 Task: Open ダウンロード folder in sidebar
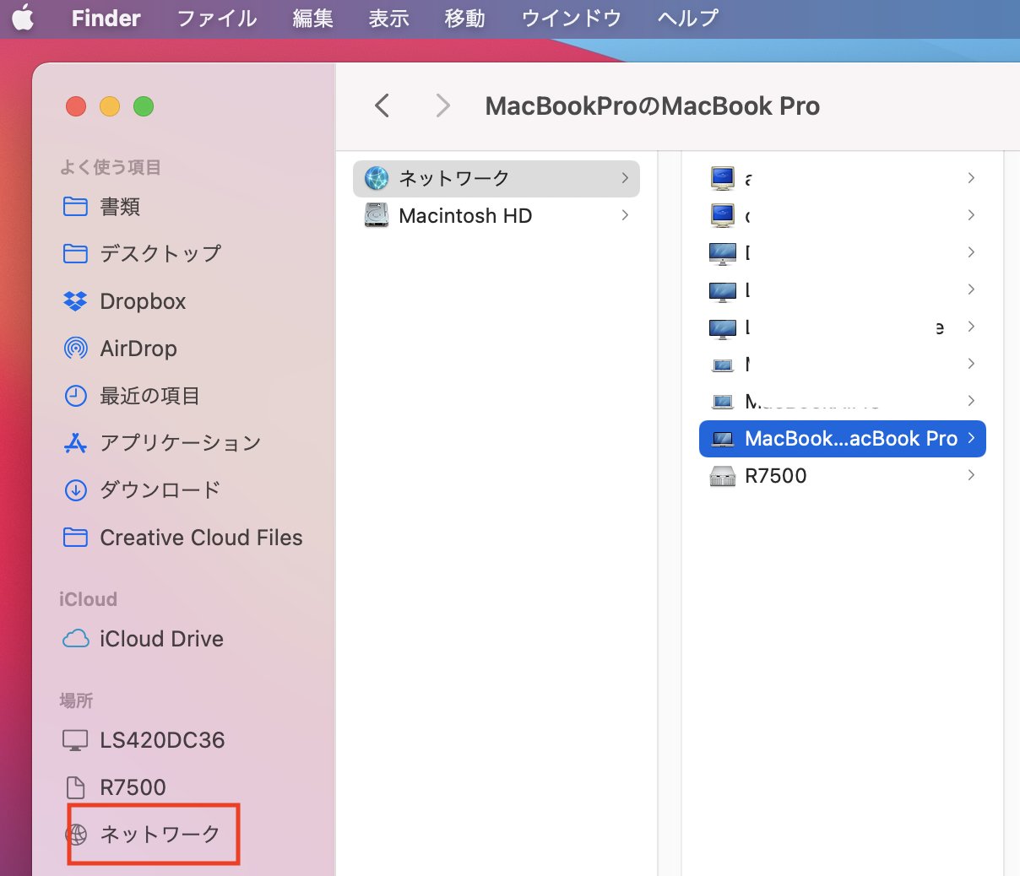[x=160, y=490]
